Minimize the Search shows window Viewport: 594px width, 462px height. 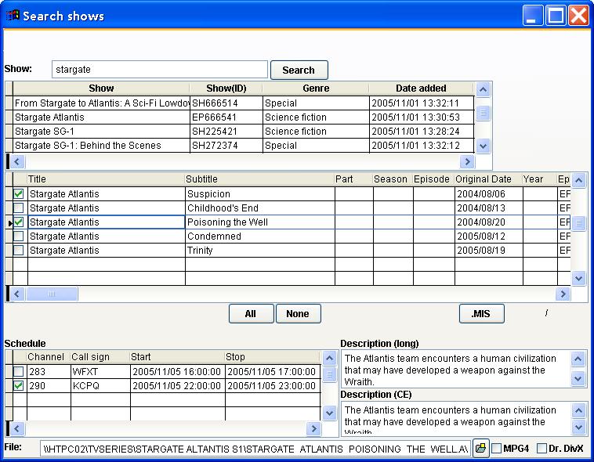tap(532, 16)
